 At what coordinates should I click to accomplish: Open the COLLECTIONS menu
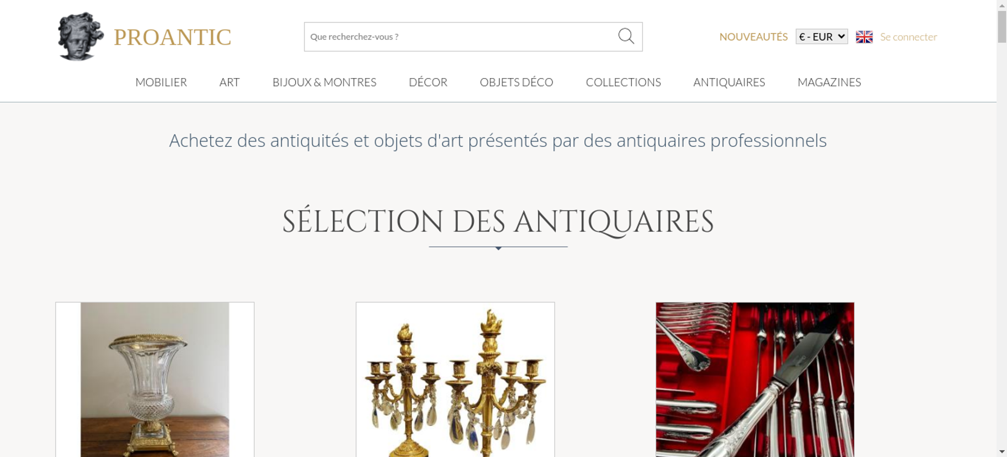[623, 82]
